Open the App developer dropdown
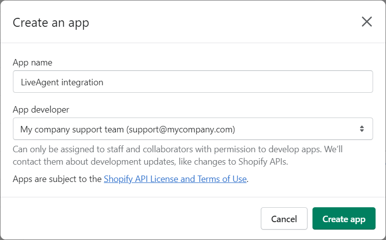This screenshot has height=240, width=386. (x=193, y=129)
